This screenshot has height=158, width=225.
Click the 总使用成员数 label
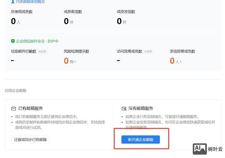tap(22, 12)
